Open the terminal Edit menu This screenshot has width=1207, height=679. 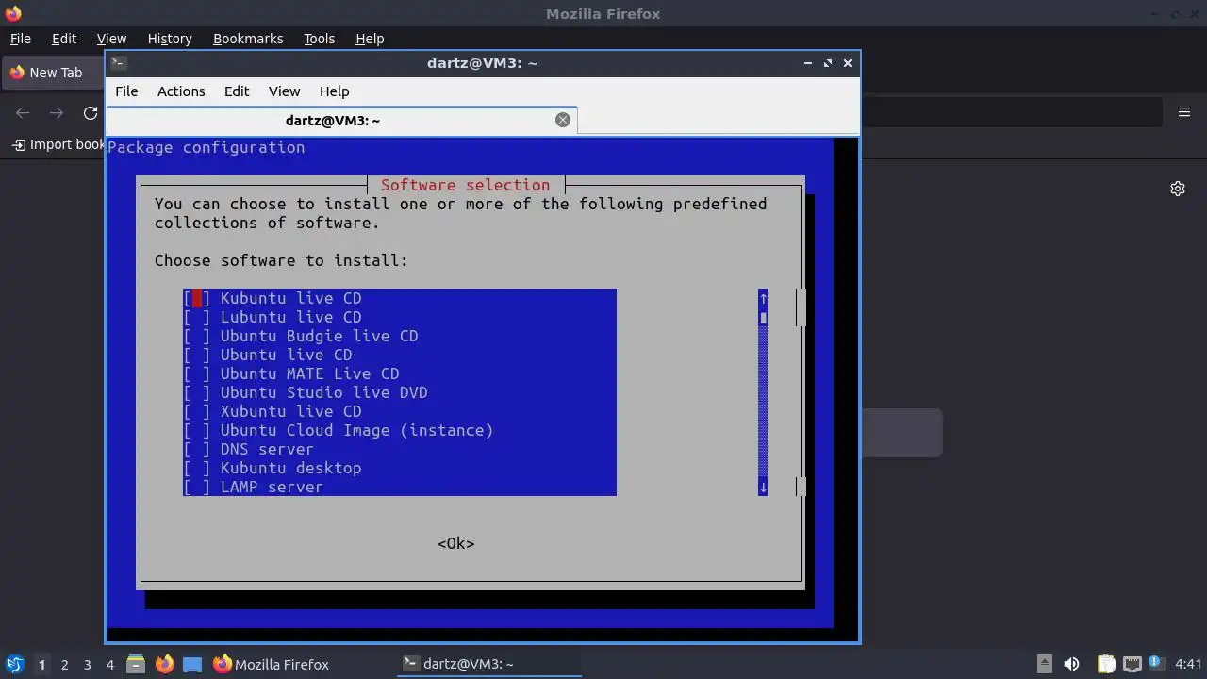(237, 91)
